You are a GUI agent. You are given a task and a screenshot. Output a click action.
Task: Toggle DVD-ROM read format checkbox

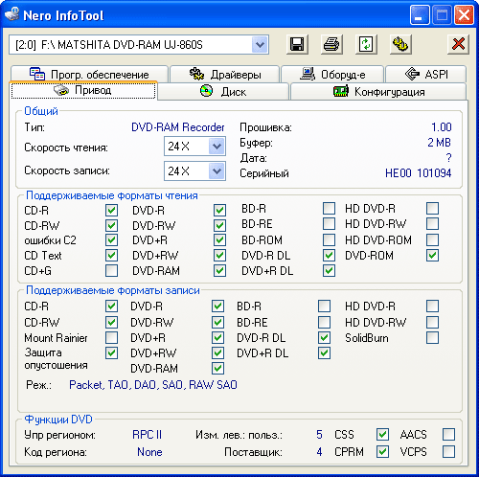[432, 256]
